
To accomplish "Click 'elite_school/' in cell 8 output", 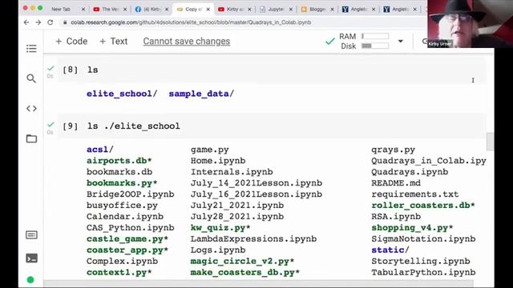I will coord(122,94).
